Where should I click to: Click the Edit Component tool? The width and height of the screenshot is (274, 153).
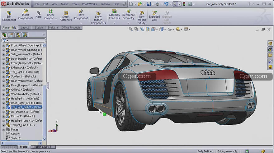[x=9, y=16]
